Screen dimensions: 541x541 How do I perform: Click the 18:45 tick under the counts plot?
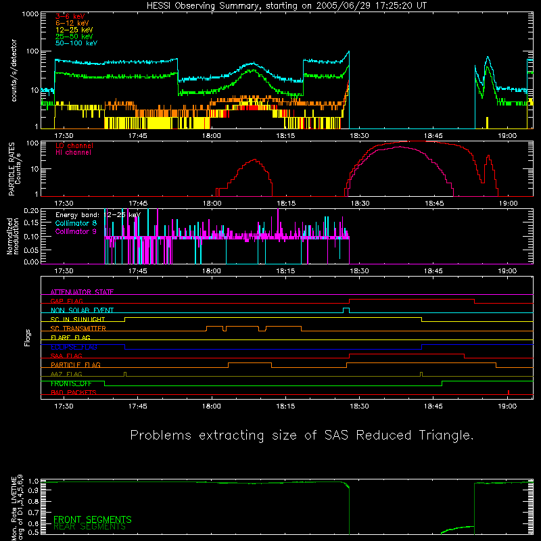pos(433,136)
